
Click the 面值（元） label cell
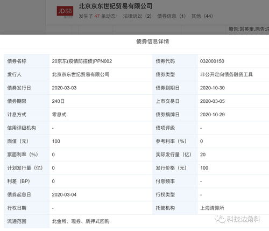pyautogui.click(x=27, y=141)
